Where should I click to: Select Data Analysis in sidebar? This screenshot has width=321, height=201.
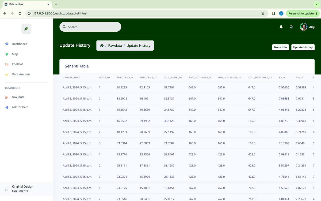coord(21,74)
